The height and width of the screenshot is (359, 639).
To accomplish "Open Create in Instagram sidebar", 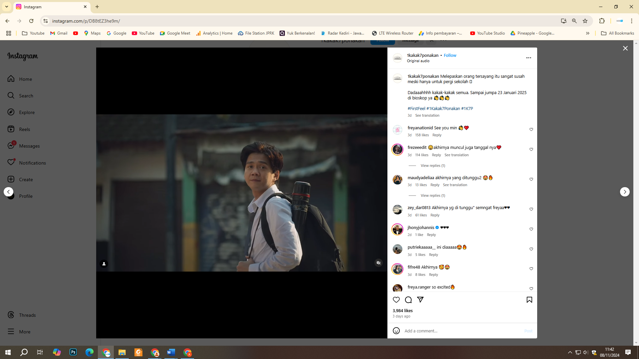I will coord(20,179).
